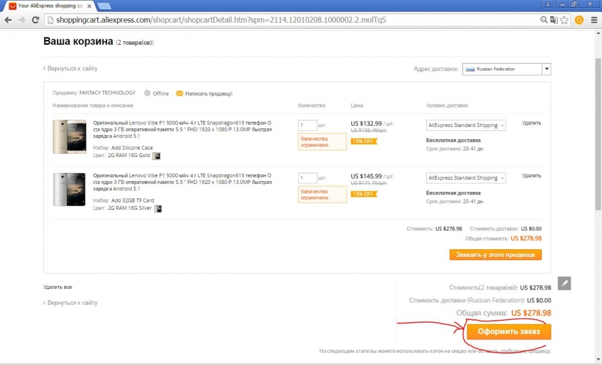
Task: Click Написать продавцу link
Action: coord(209,94)
